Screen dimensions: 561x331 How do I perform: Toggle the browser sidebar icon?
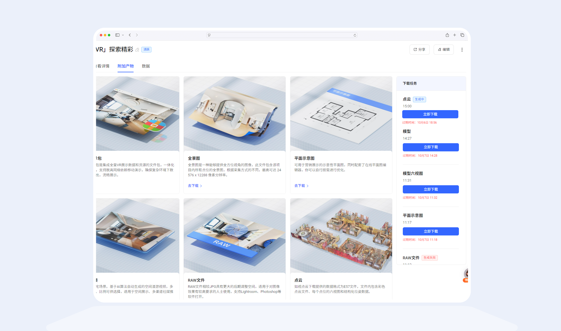[x=117, y=35]
